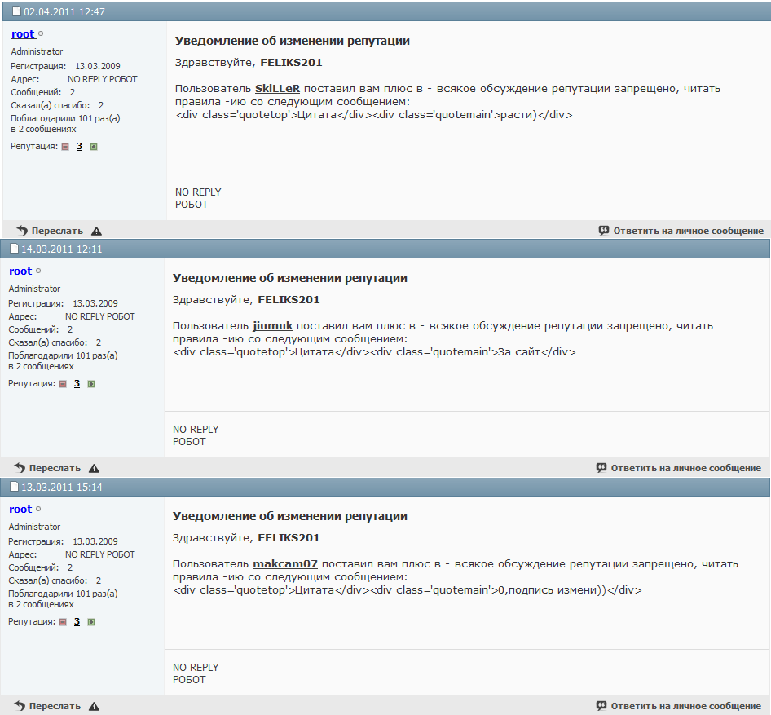Viewport: 771px width, 715px height.
Task: Click root's offline status icon in the 13.03.2011 message
Action: coord(38,510)
